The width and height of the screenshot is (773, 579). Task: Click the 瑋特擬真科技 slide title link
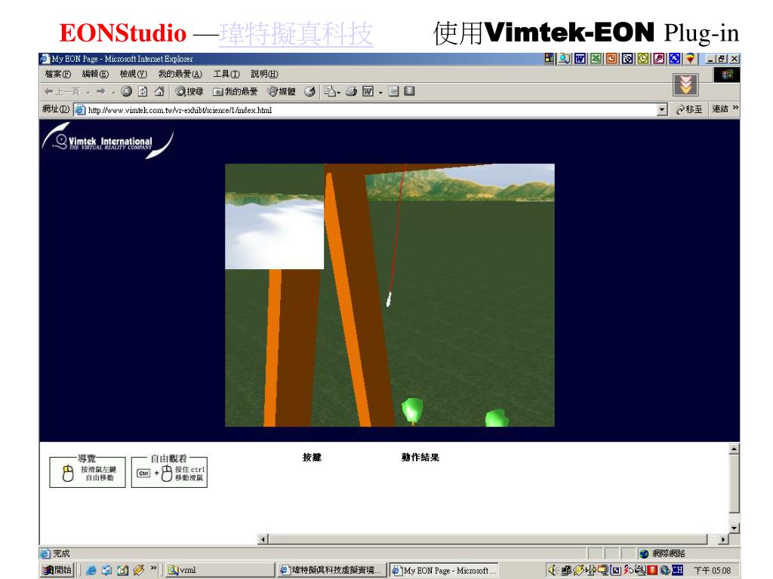(296, 34)
